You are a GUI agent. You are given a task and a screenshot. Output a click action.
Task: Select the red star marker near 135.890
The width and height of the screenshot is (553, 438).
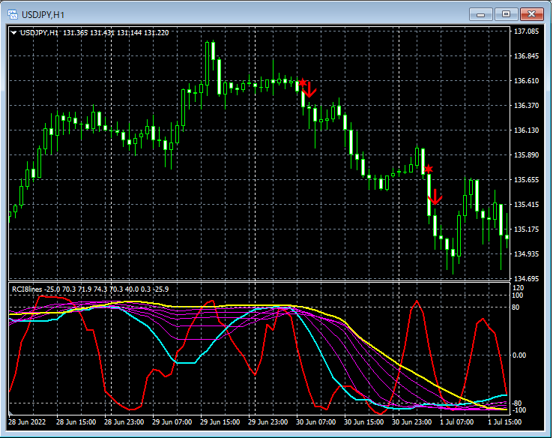coord(427,169)
